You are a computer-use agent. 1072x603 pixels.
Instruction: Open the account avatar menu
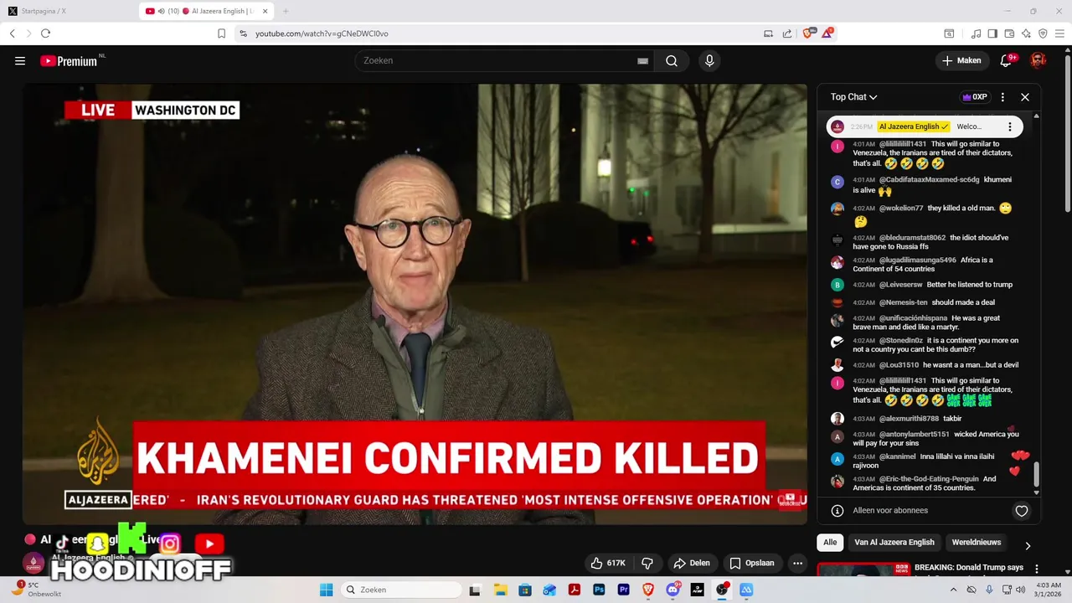(1038, 60)
